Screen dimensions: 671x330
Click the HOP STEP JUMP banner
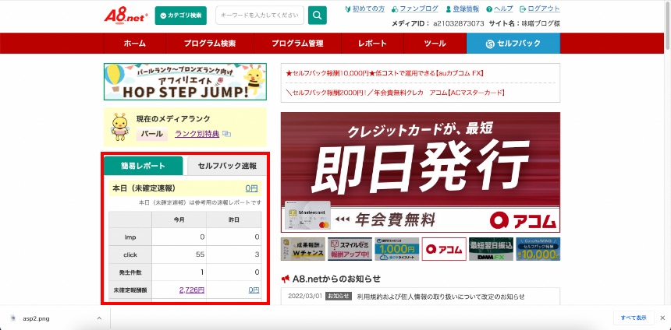(x=185, y=82)
